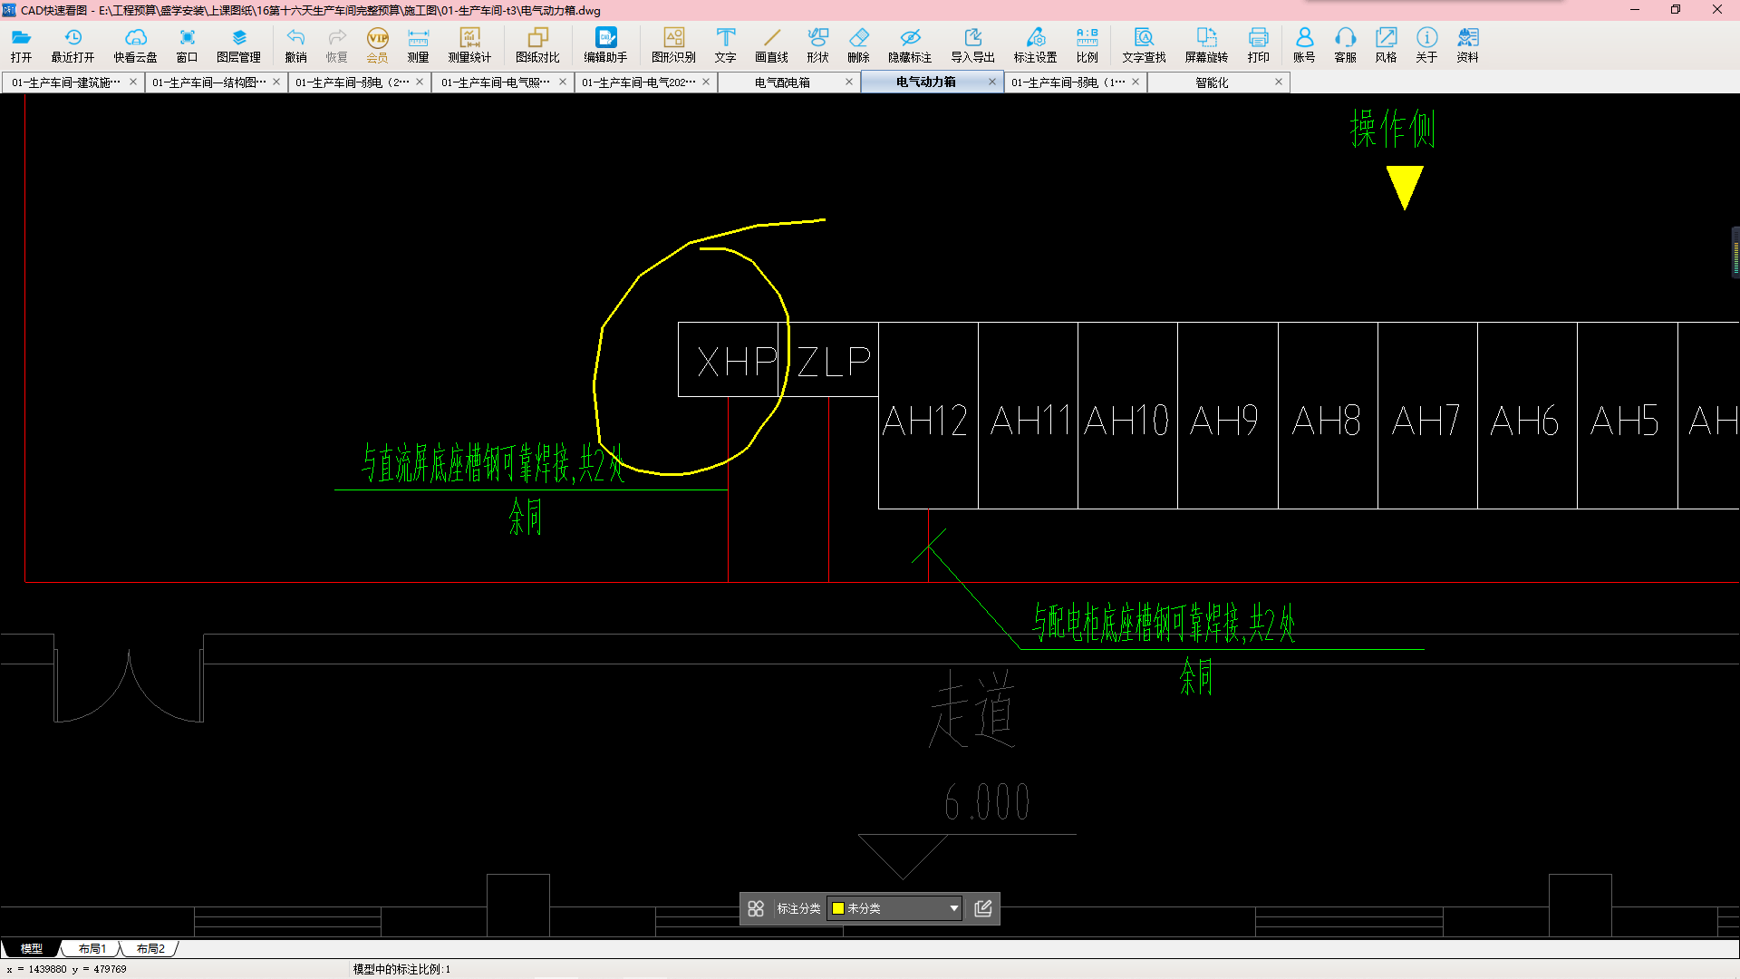Viewport: 1740px width, 979px height.
Task: Open 标注设置 annotation settings
Action: point(1035,44)
